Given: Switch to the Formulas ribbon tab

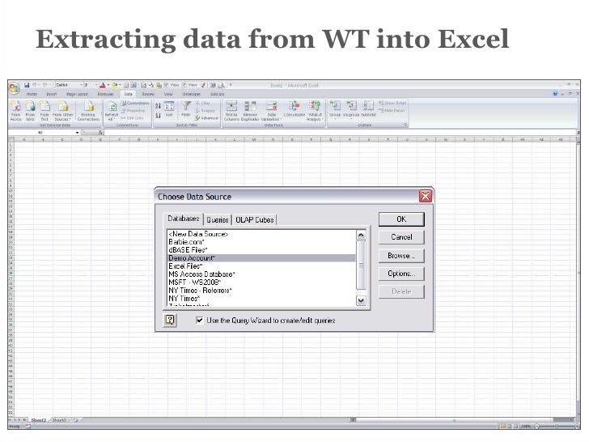Looking at the screenshot, I should click(105, 94).
